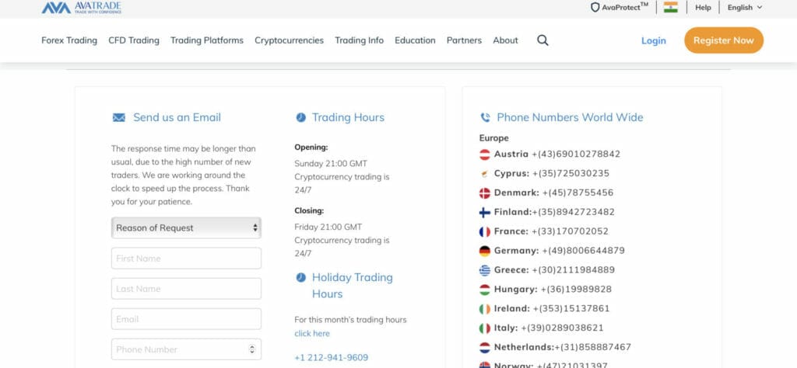Select the India flag country icon
The height and width of the screenshot is (368, 797).
(670, 7)
